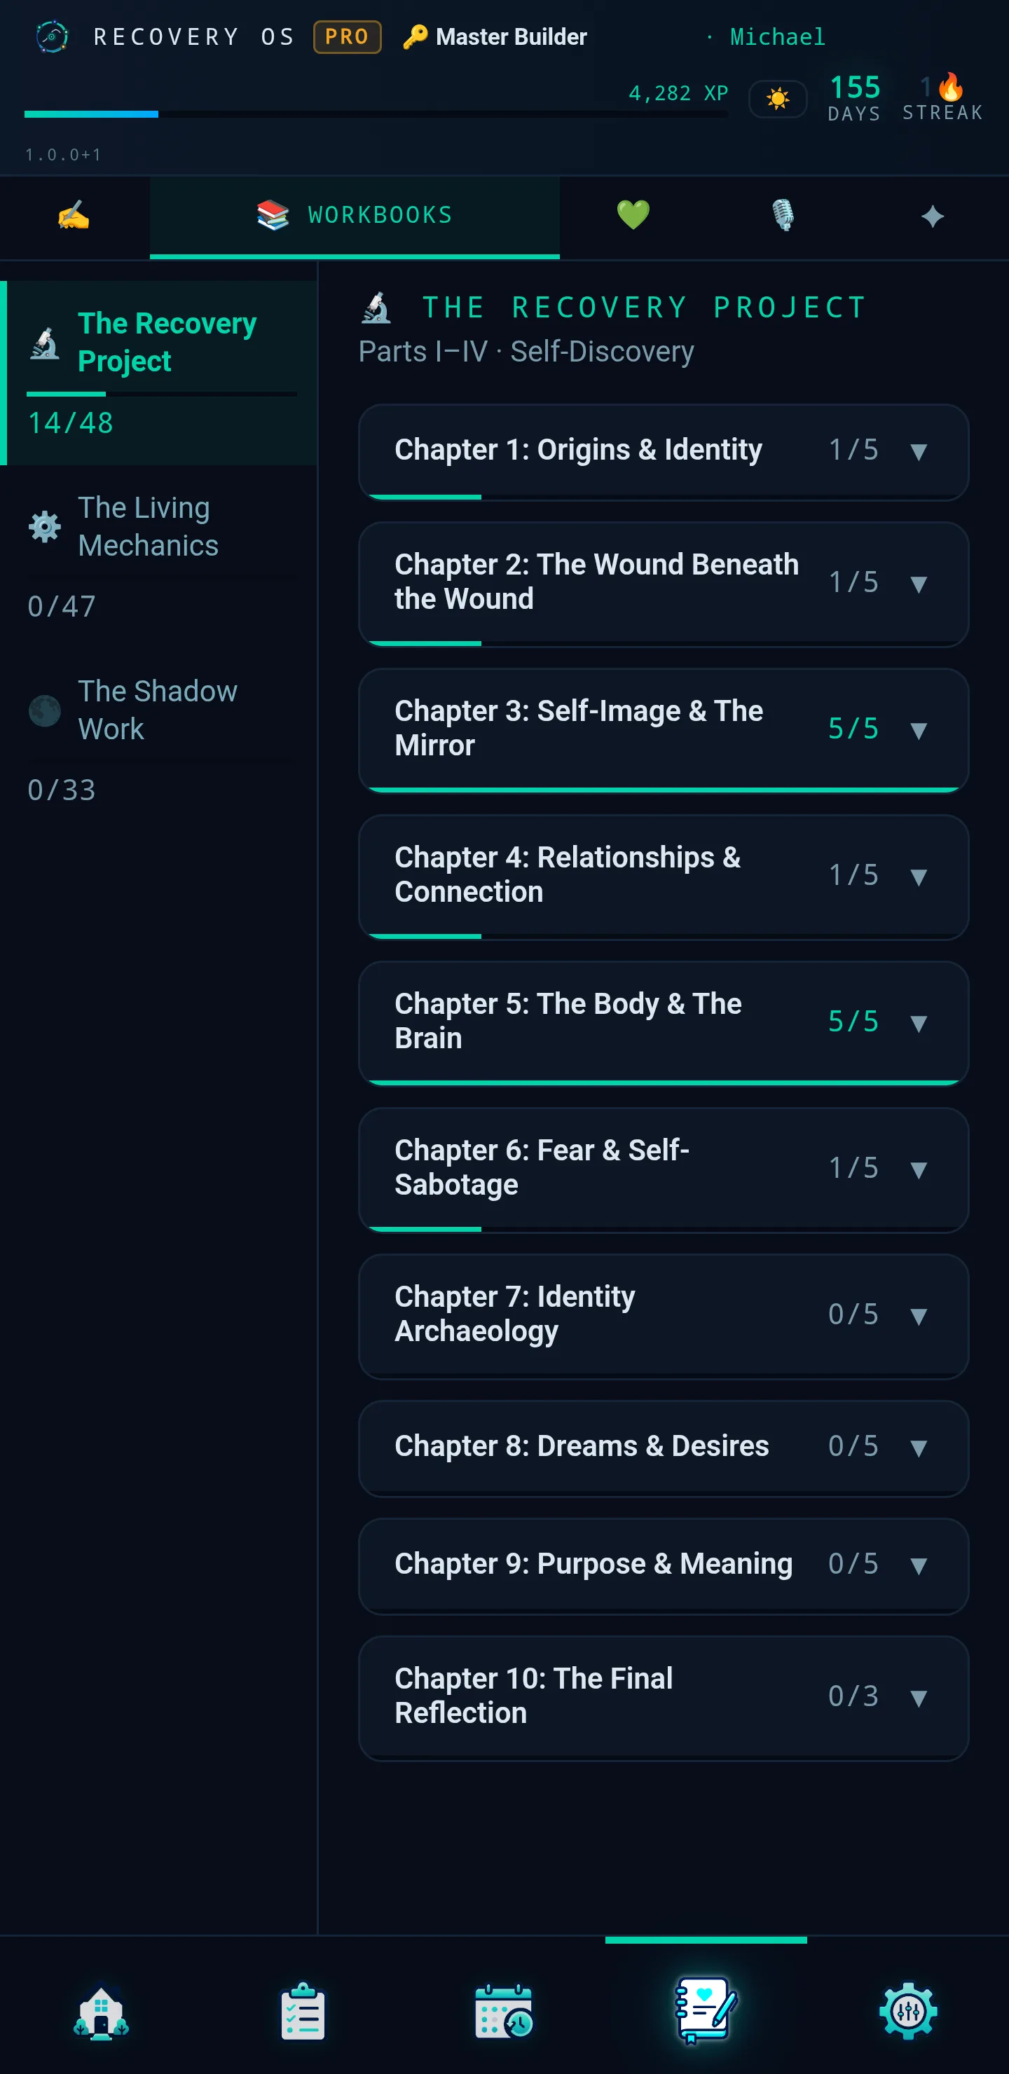
Task: Expand Chapter 3: Self-Image & The Mirror
Action: point(663,729)
